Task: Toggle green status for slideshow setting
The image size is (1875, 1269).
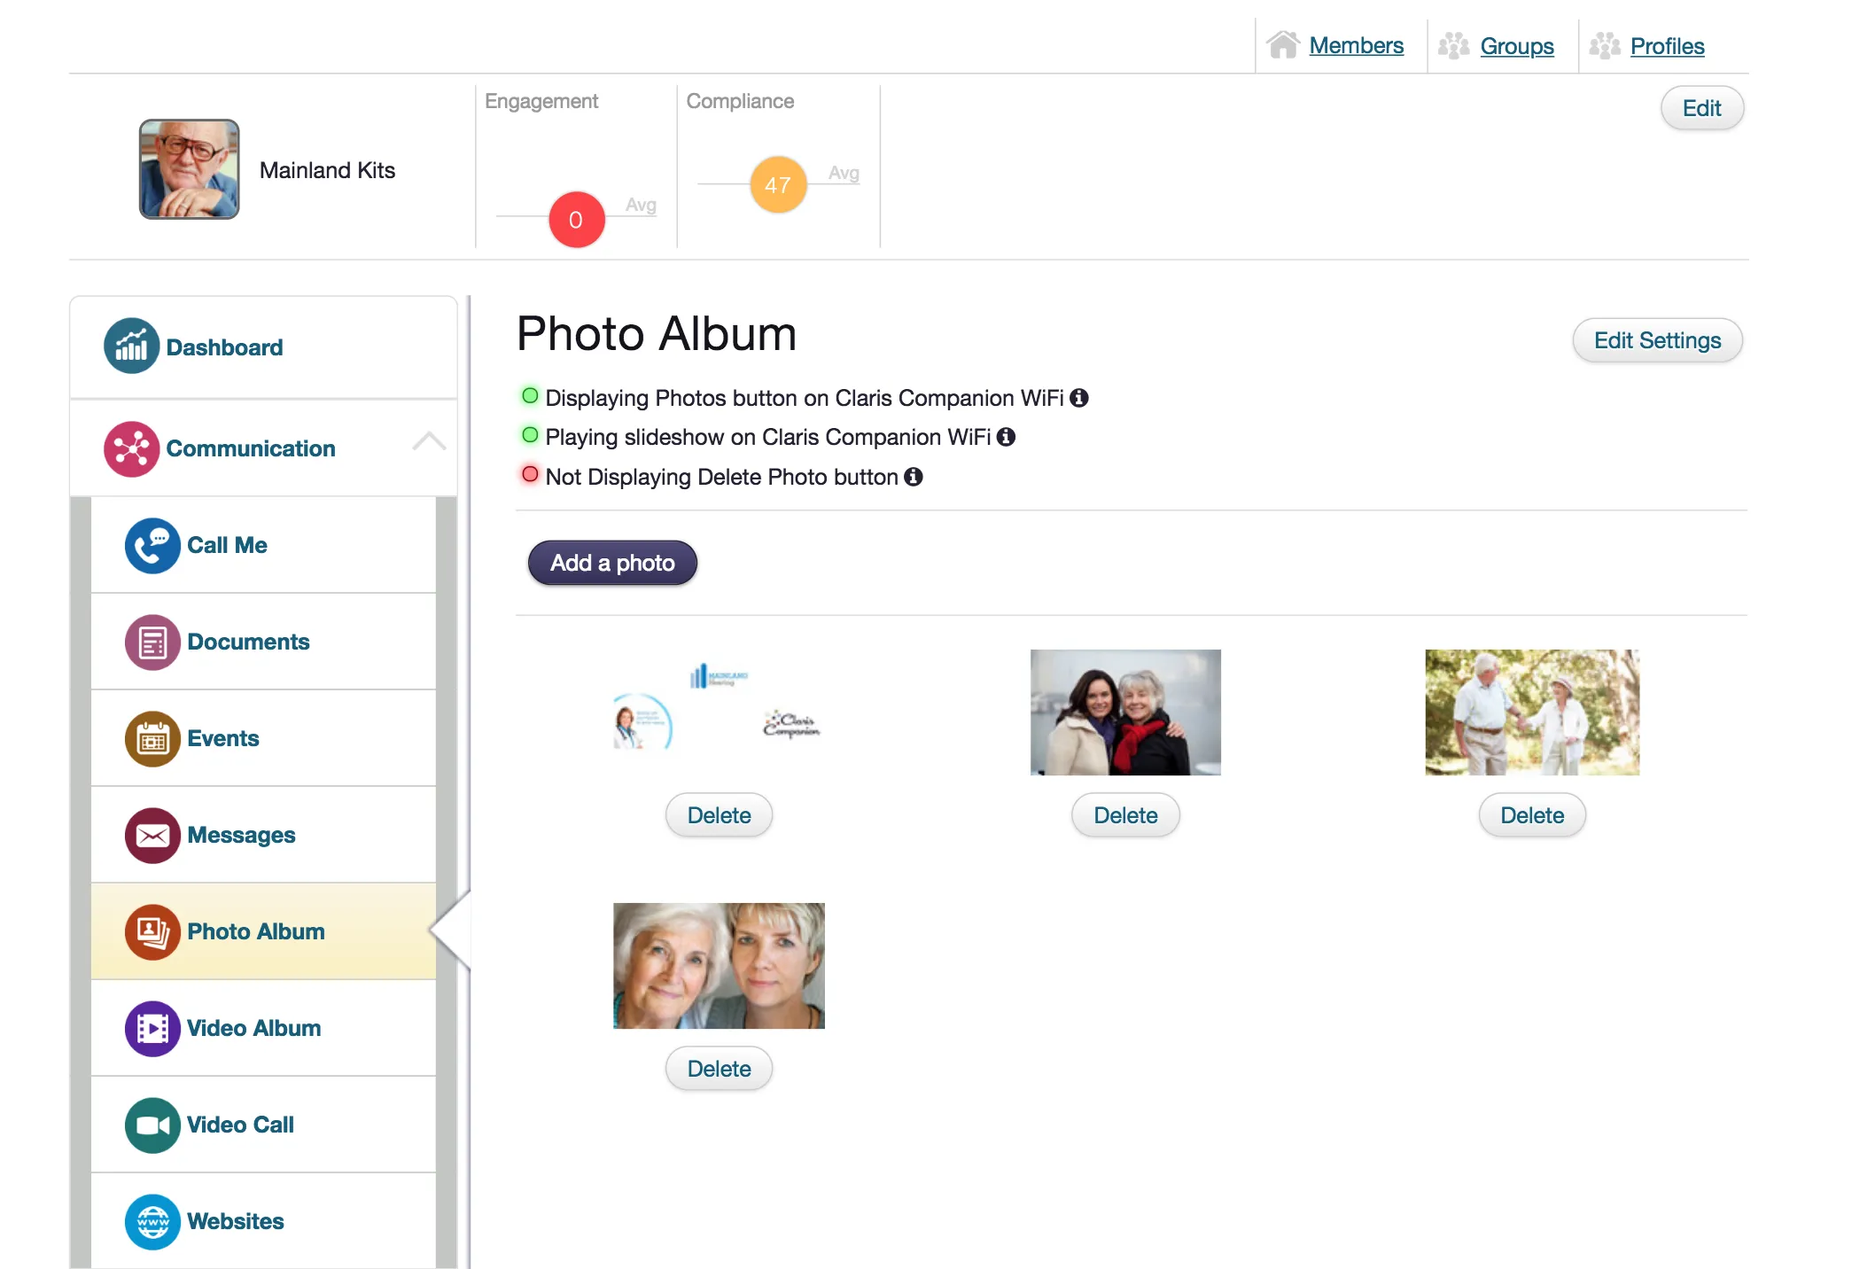Action: (531, 436)
